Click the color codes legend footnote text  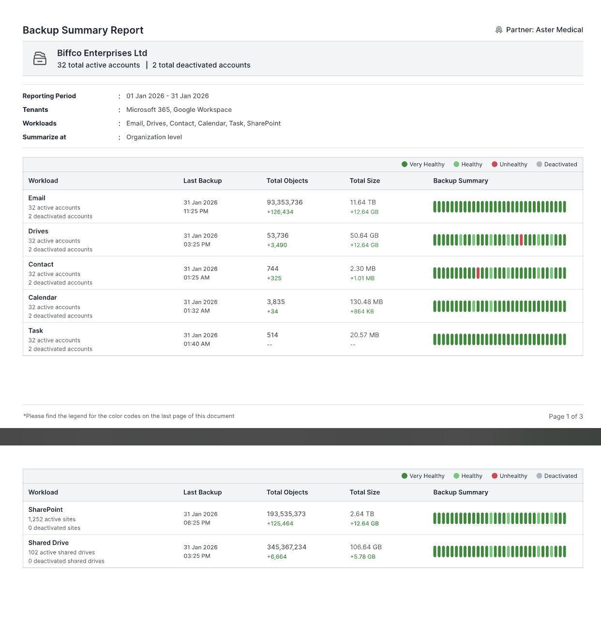pyautogui.click(x=129, y=416)
